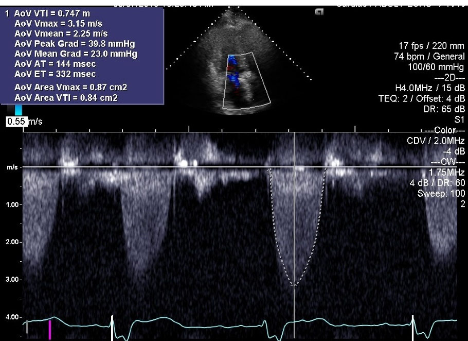Select the AoV Vmax result row

(x=60, y=24)
